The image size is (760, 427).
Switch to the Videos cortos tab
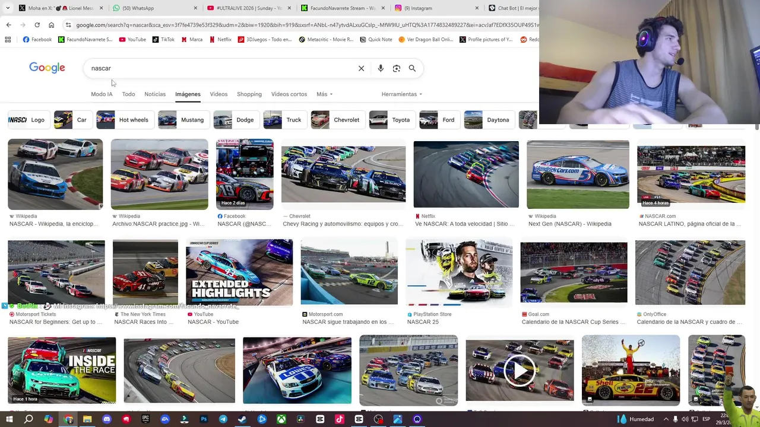(x=289, y=94)
